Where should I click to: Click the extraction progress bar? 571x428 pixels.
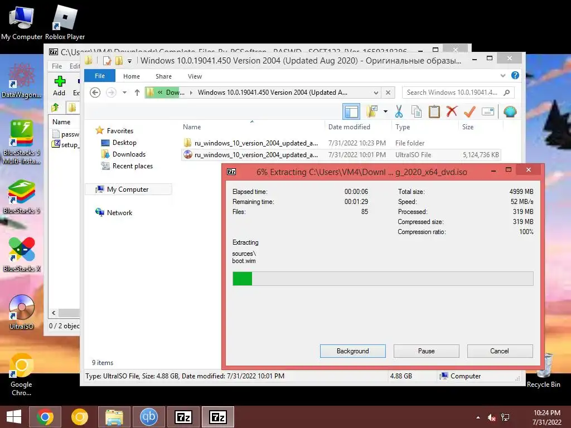click(383, 279)
